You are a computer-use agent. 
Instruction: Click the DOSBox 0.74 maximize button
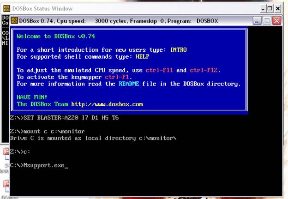coord(267,21)
